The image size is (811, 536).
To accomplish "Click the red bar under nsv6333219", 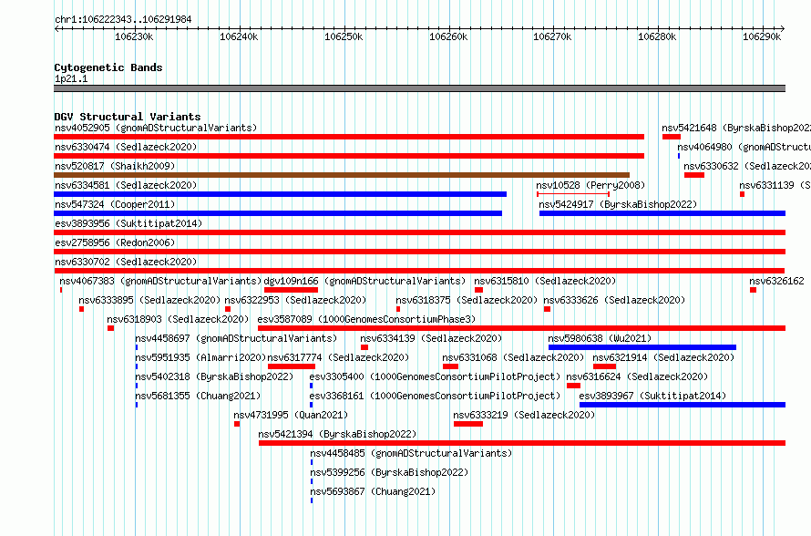I will tap(468, 424).
